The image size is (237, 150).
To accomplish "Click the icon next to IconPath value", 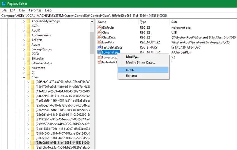I will point(100,42).
